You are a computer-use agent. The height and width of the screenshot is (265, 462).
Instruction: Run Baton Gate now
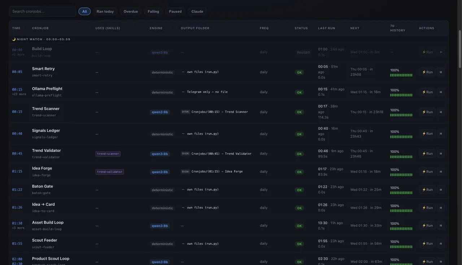(427, 190)
